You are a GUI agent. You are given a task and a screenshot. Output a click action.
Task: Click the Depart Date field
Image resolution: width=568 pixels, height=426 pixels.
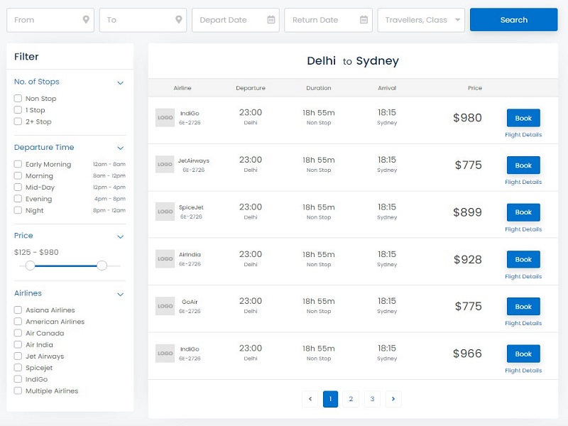[236, 20]
